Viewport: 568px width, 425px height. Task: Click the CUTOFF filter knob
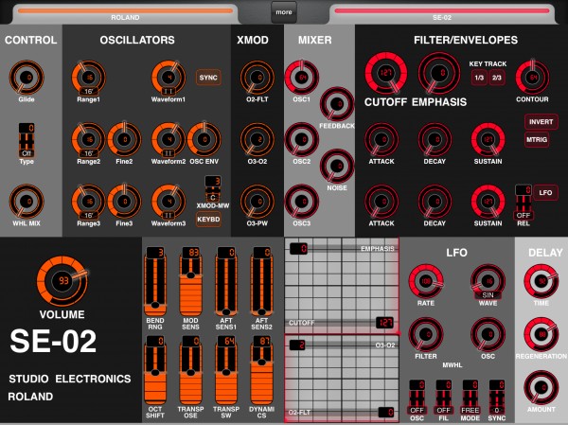(x=386, y=73)
